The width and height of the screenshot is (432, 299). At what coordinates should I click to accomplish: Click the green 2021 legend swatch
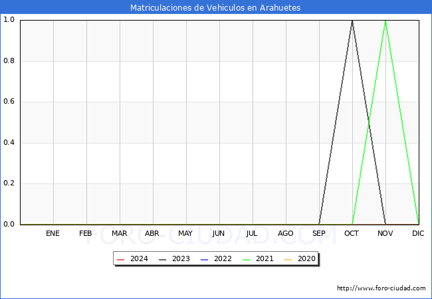[x=247, y=260]
